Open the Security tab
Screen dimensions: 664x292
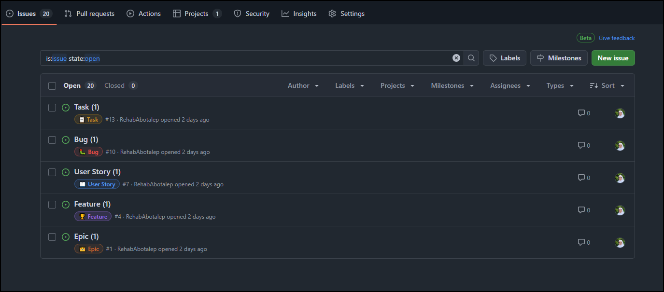coord(252,14)
